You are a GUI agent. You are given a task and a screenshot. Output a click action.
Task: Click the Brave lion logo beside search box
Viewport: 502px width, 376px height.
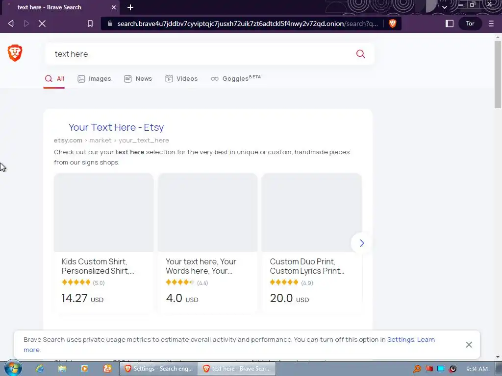click(15, 53)
